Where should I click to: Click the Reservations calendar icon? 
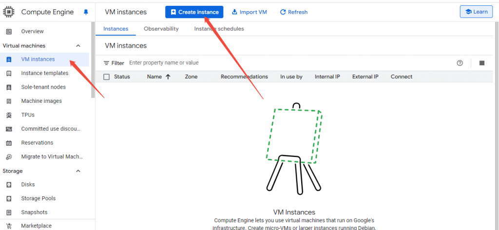click(x=9, y=143)
